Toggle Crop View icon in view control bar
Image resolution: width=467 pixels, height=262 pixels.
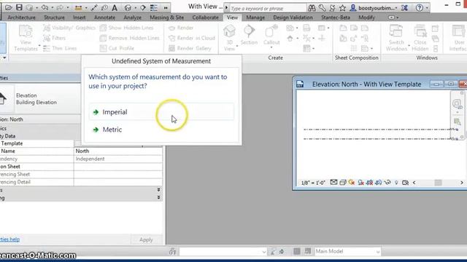coord(370,183)
